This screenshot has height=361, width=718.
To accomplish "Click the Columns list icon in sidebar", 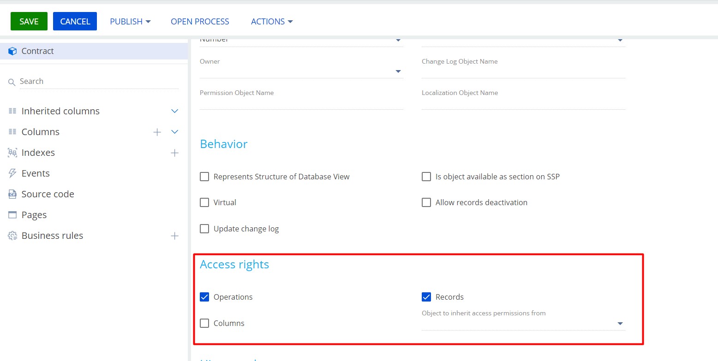I will pos(12,131).
